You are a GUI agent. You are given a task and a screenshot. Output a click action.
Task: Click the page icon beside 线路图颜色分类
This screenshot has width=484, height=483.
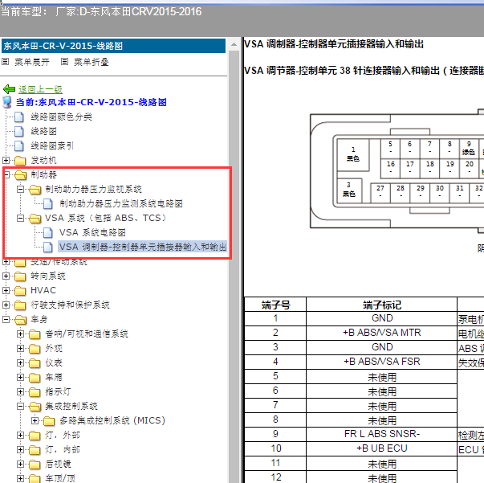pyautogui.click(x=19, y=117)
